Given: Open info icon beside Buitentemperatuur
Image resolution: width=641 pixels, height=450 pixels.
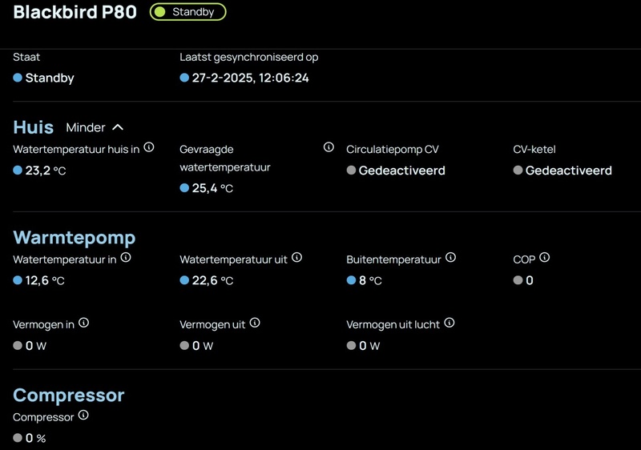Looking at the screenshot, I should (x=451, y=258).
